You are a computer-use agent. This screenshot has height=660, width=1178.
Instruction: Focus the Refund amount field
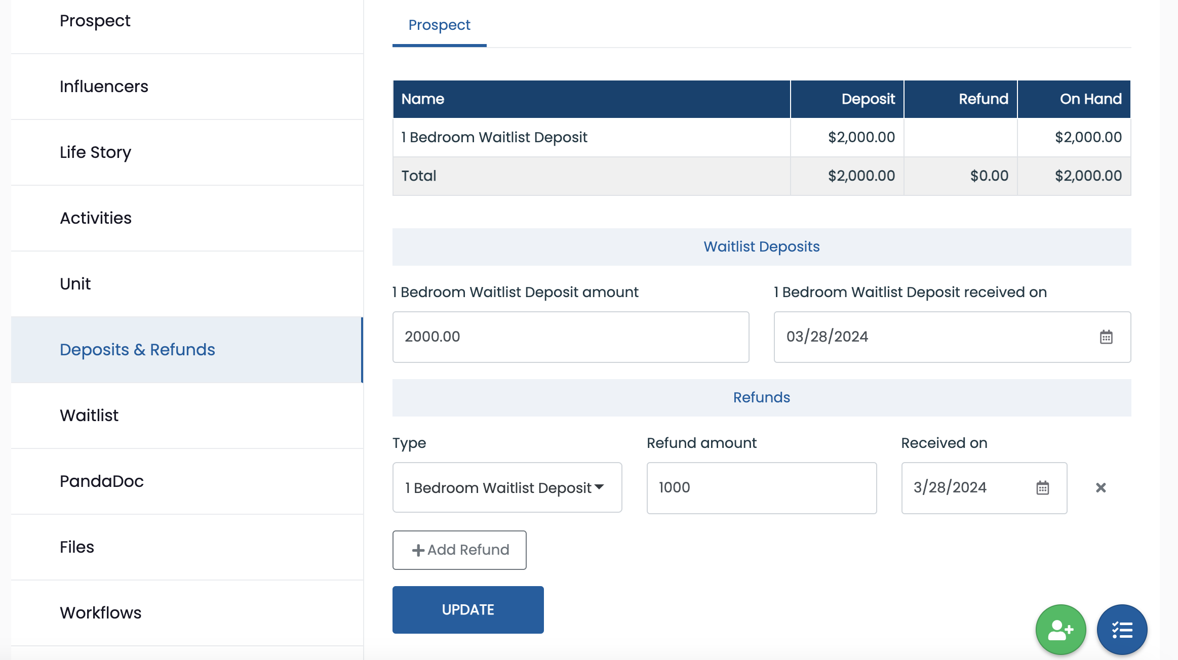[762, 488]
